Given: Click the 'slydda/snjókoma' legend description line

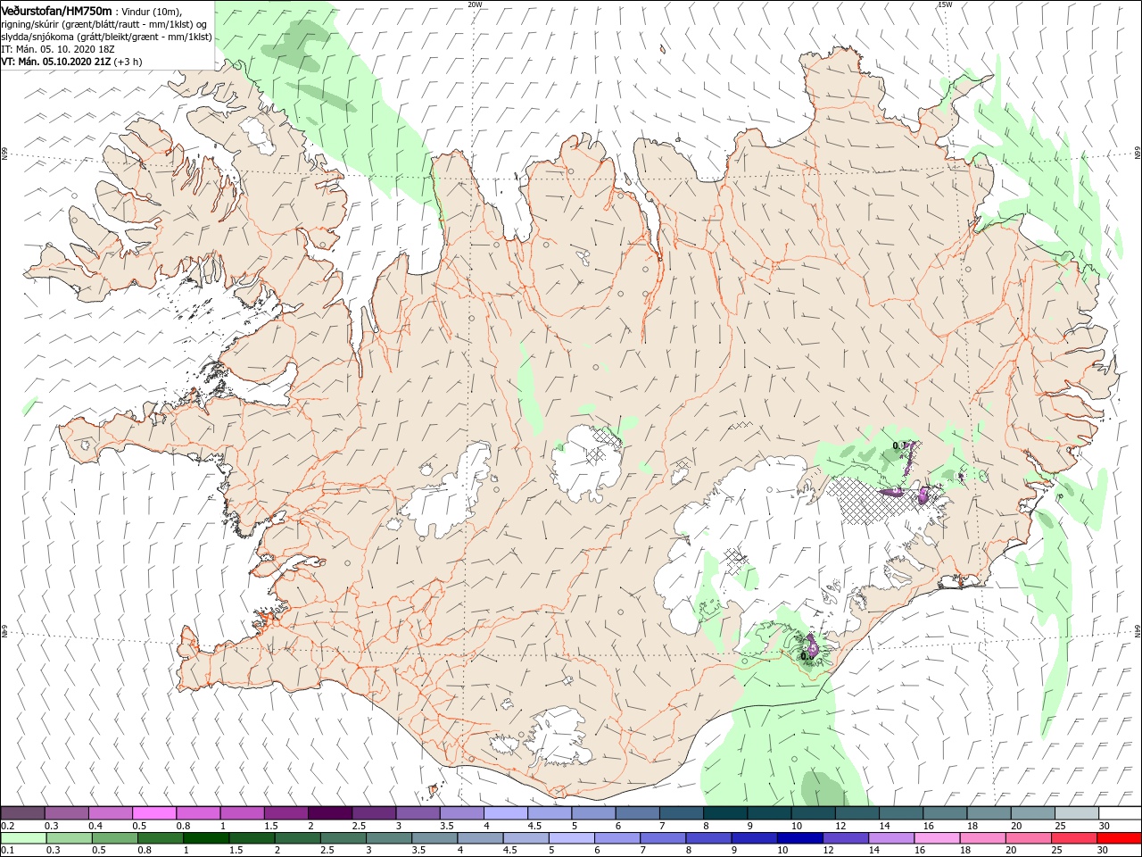Looking at the screenshot, I should (x=106, y=37).
